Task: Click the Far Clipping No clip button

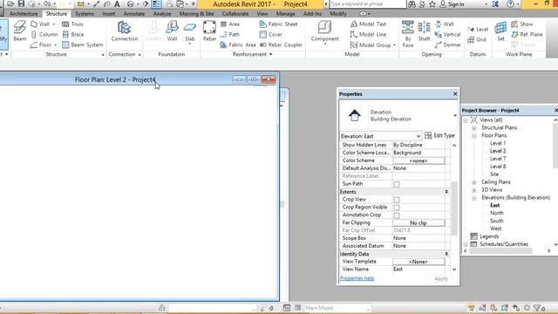Action: coord(418,223)
